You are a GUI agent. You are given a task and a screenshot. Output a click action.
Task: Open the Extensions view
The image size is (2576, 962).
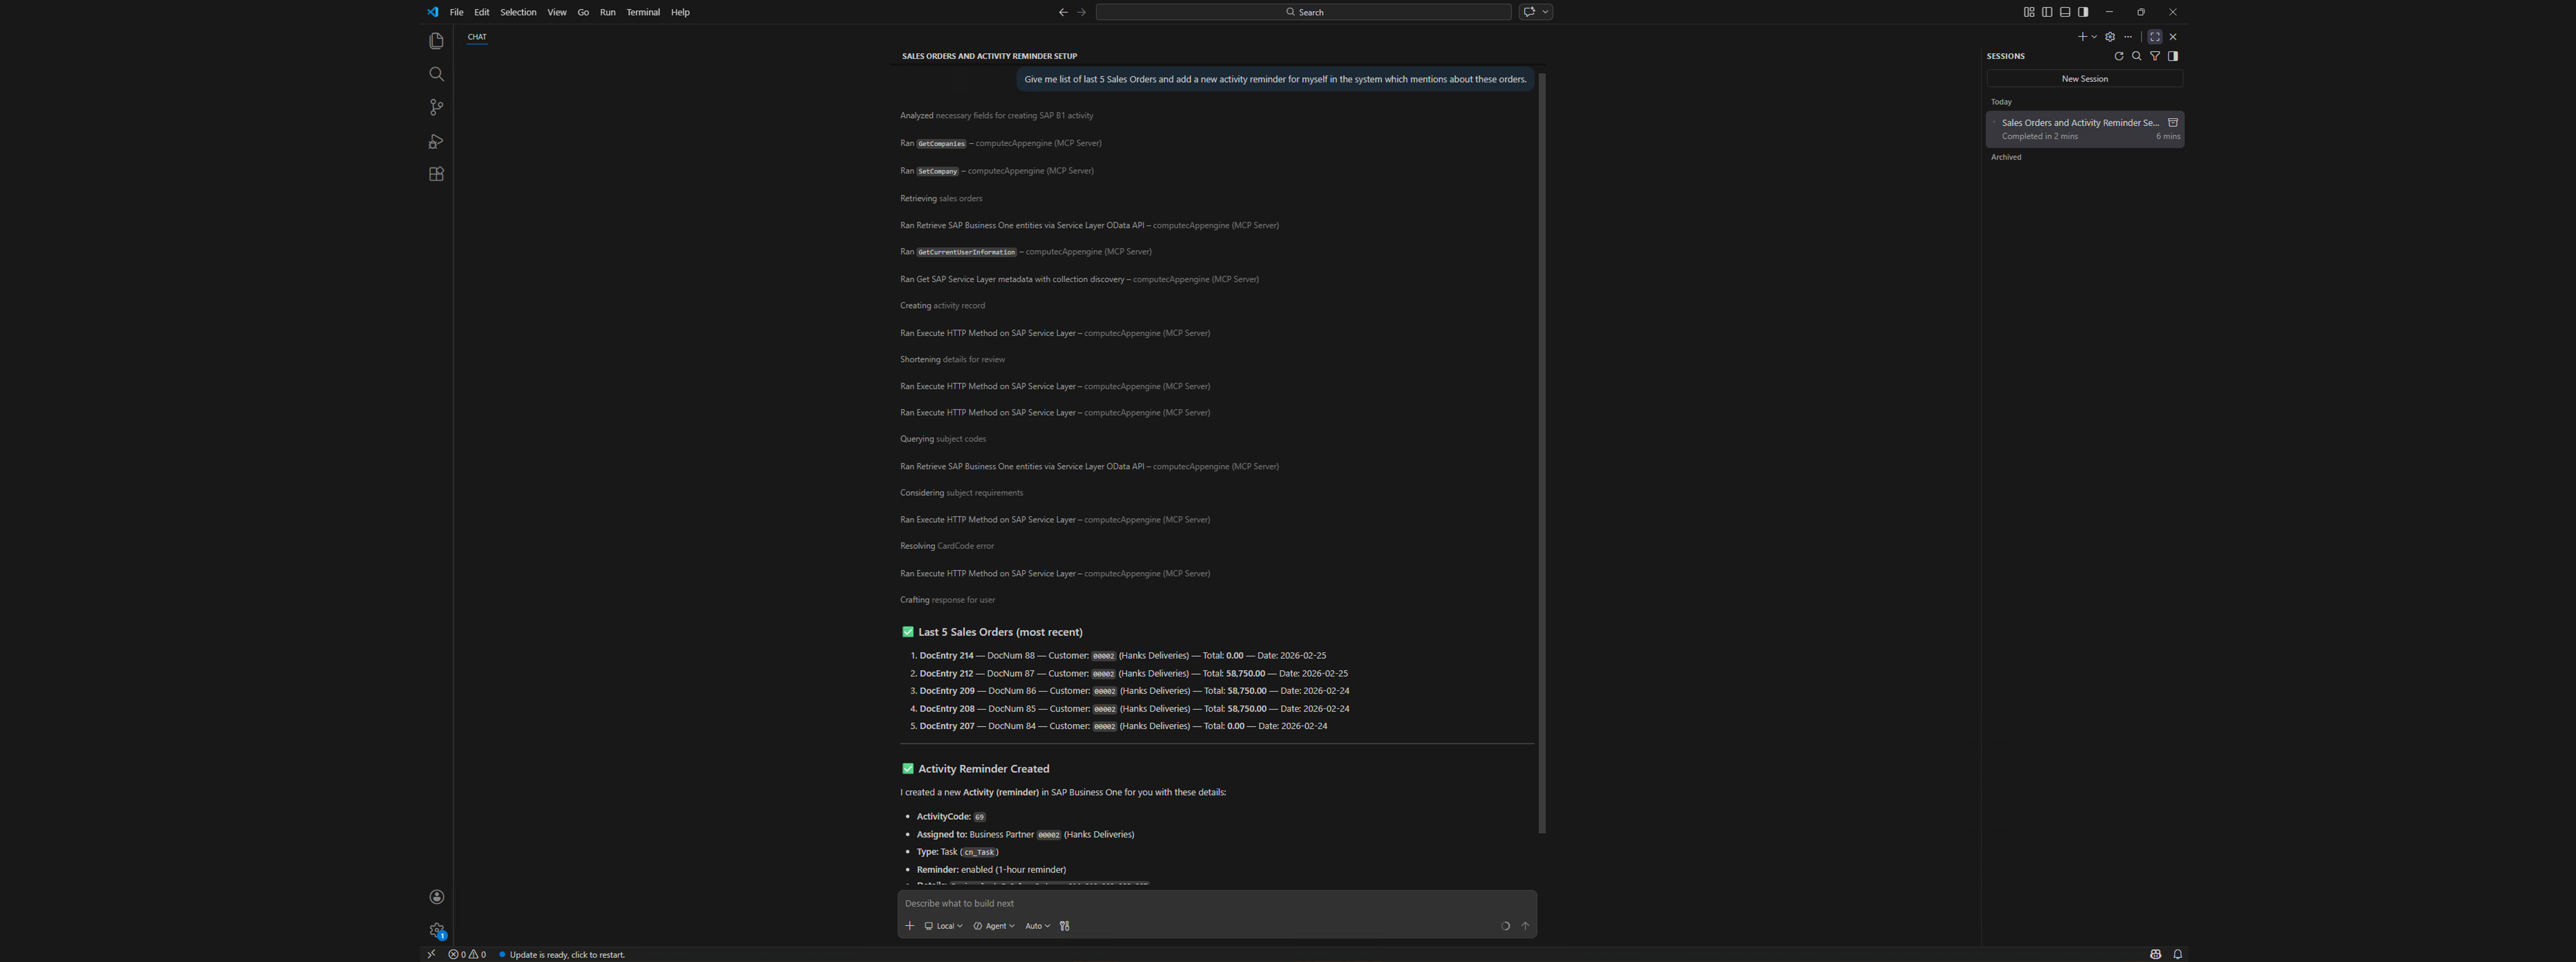click(436, 174)
